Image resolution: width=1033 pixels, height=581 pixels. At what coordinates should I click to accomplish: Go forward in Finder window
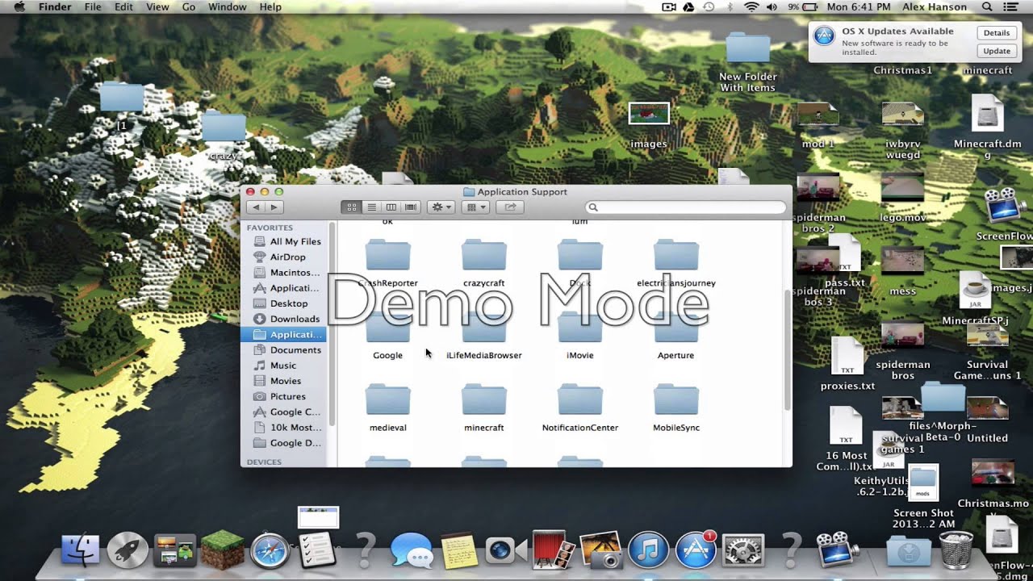point(274,207)
